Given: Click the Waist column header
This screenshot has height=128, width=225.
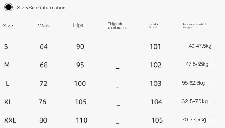Looking at the screenshot, I should coord(44,26).
